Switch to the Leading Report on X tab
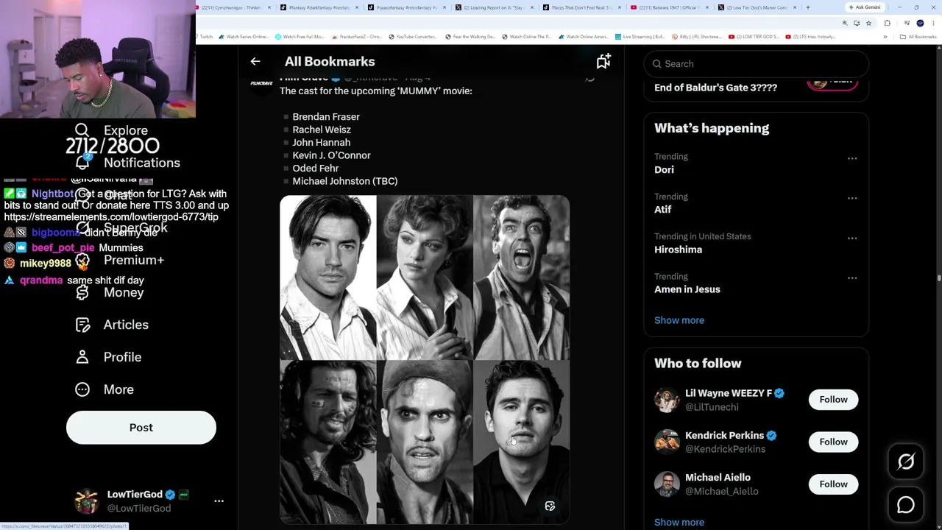 (495, 7)
